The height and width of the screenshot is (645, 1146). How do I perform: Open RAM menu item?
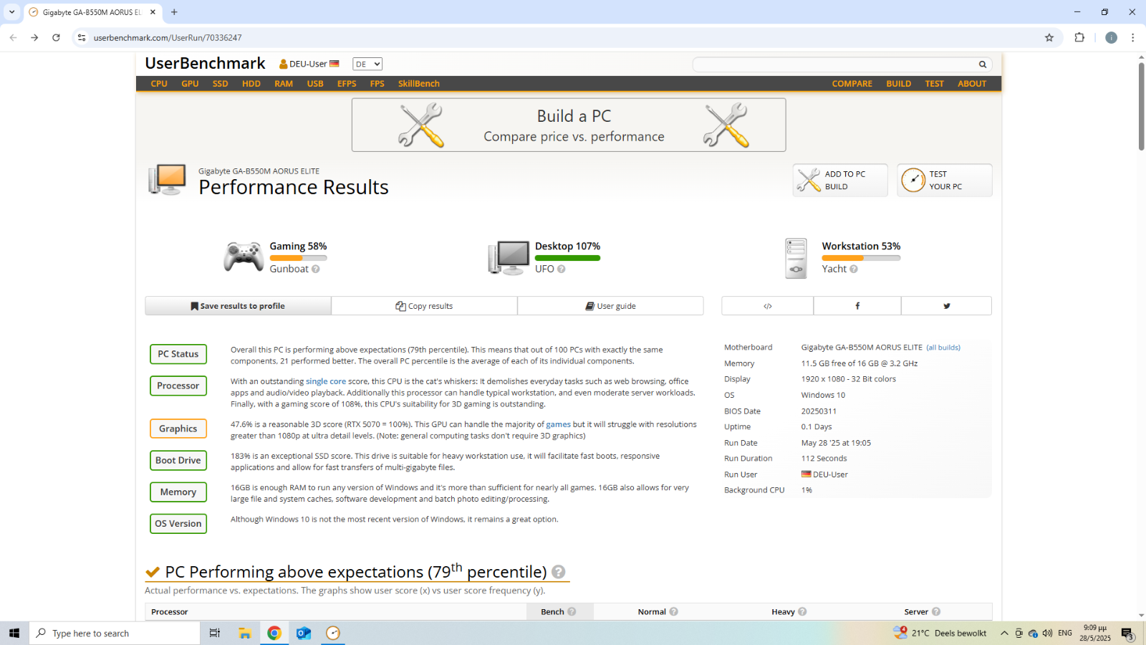(284, 84)
